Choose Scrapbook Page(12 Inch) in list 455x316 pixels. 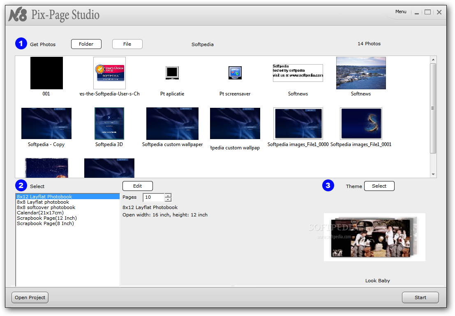pyautogui.click(x=67, y=218)
